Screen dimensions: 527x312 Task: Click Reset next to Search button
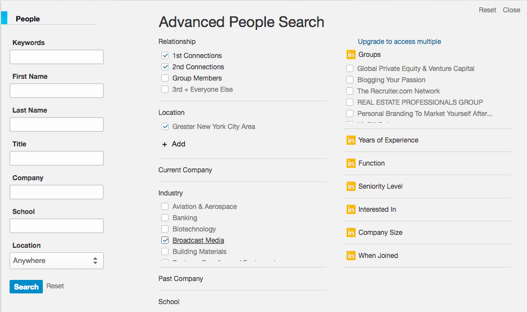55,286
